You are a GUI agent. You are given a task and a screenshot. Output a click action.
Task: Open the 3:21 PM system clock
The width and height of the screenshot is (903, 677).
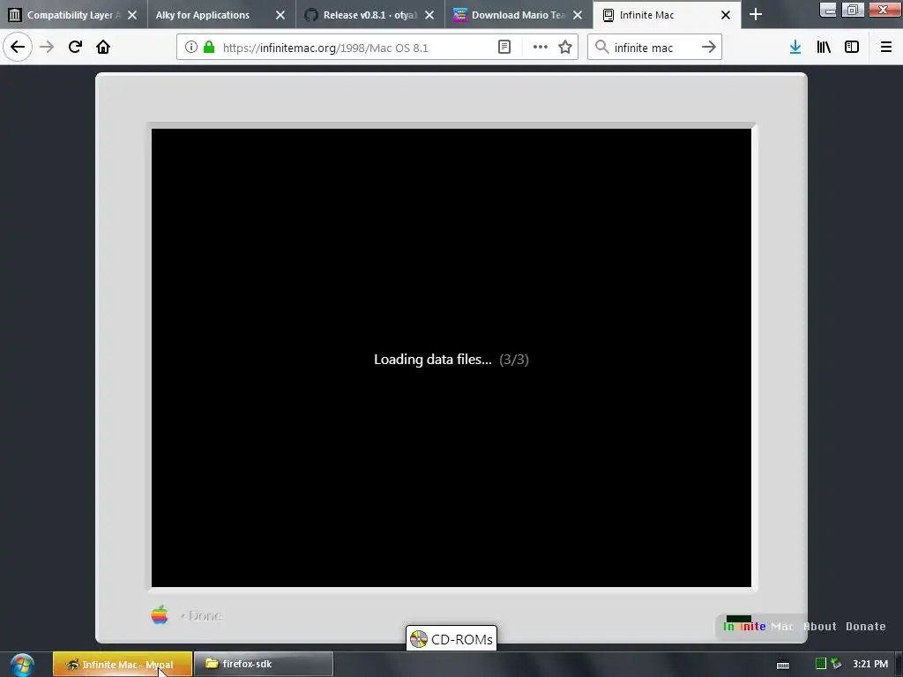coord(870,664)
